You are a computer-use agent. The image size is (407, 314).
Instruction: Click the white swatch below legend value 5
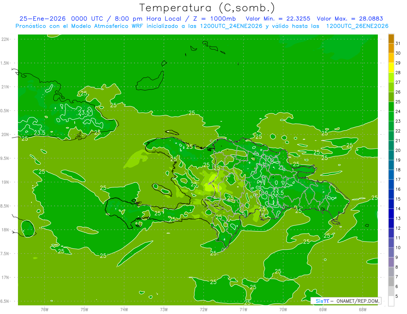(x=391, y=301)
